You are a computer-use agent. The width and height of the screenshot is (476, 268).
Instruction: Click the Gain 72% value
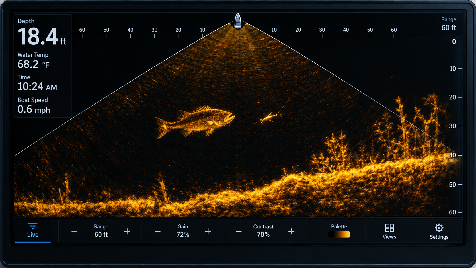183,234
